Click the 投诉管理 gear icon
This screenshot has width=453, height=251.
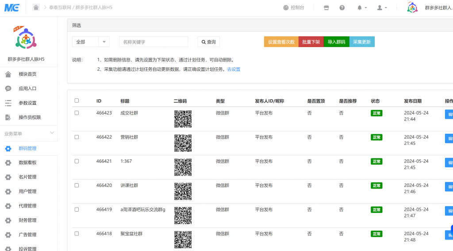pos(8,249)
